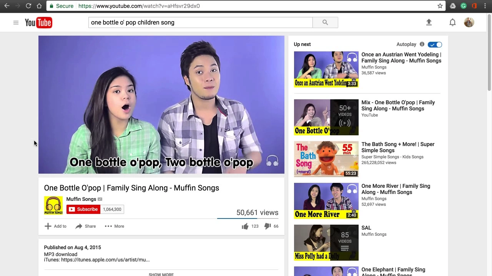The width and height of the screenshot is (492, 276).
Task: Toggle the Autoplay switch
Action: 435,44
